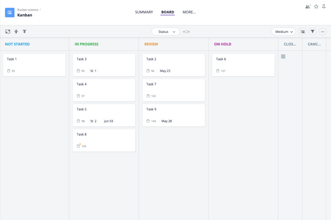Switch to the SUMMARY tab
331x220 pixels.
click(144, 12)
